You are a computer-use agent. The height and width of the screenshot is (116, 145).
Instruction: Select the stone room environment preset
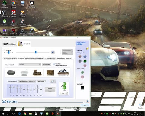pos(11,72)
